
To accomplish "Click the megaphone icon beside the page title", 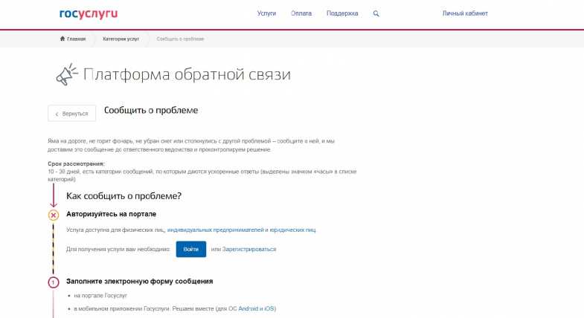I will pyautogui.click(x=66, y=75).
